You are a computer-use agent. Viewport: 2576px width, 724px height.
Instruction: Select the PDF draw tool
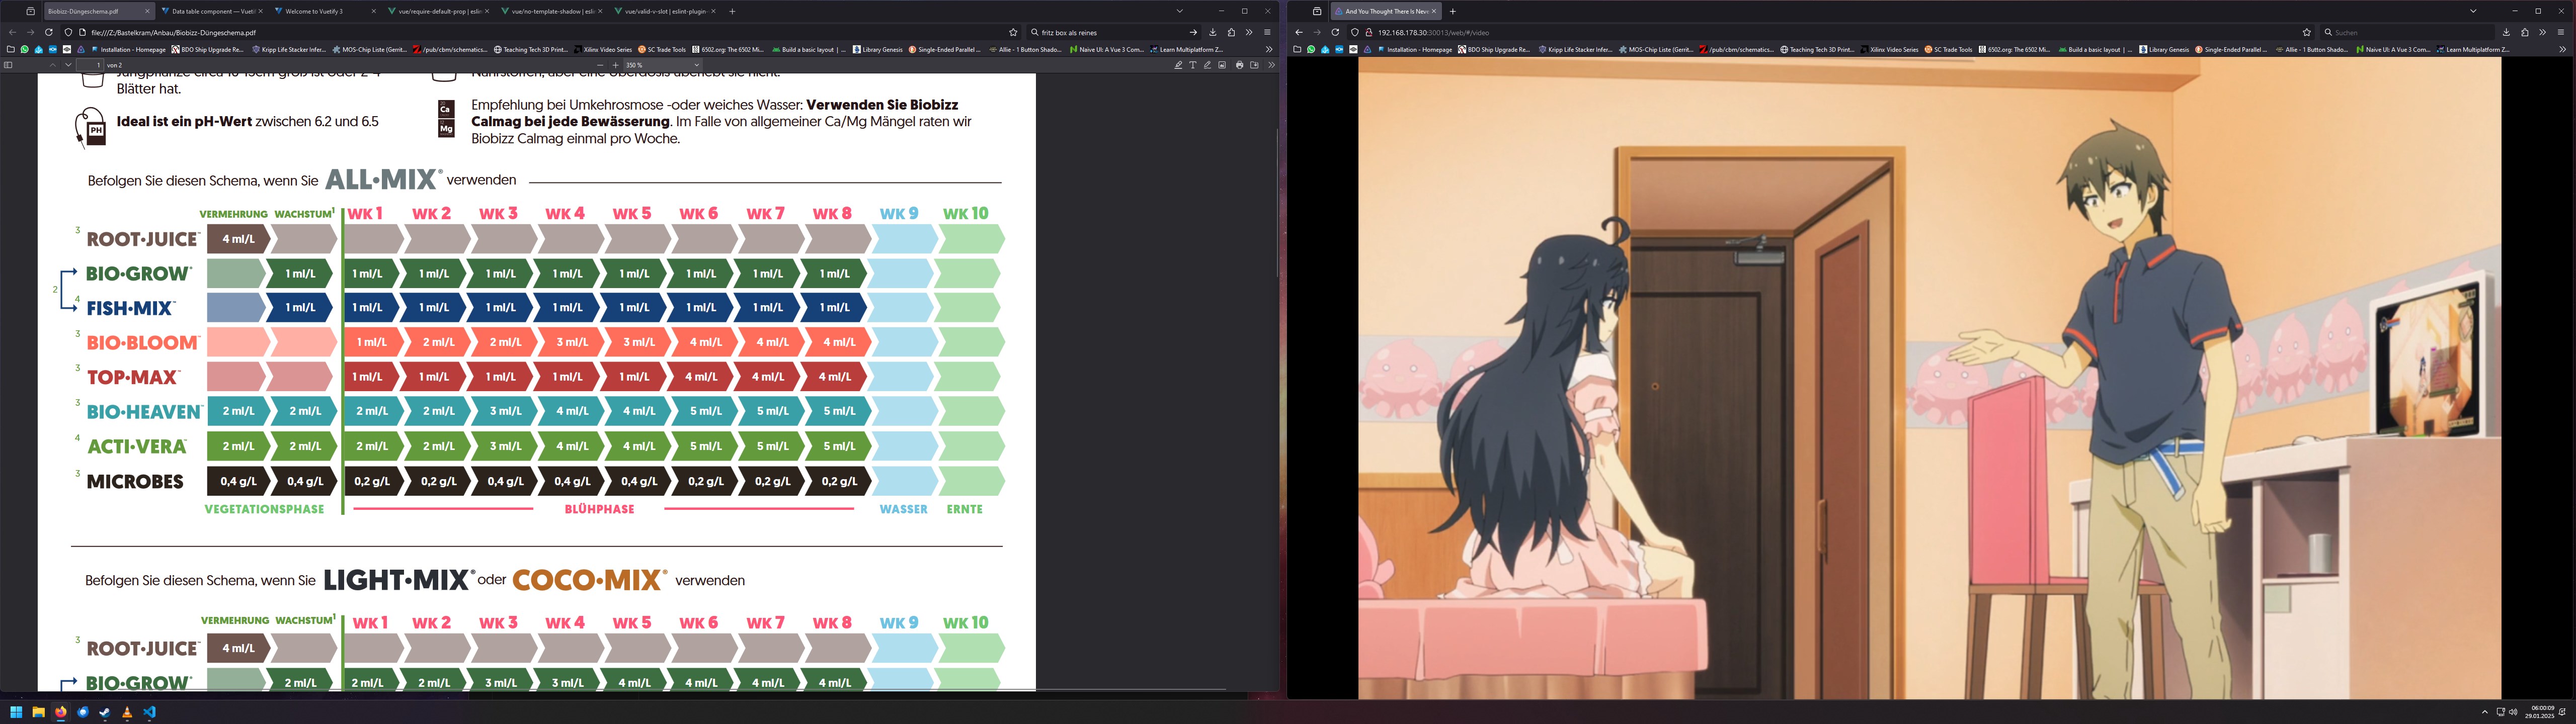1207,65
